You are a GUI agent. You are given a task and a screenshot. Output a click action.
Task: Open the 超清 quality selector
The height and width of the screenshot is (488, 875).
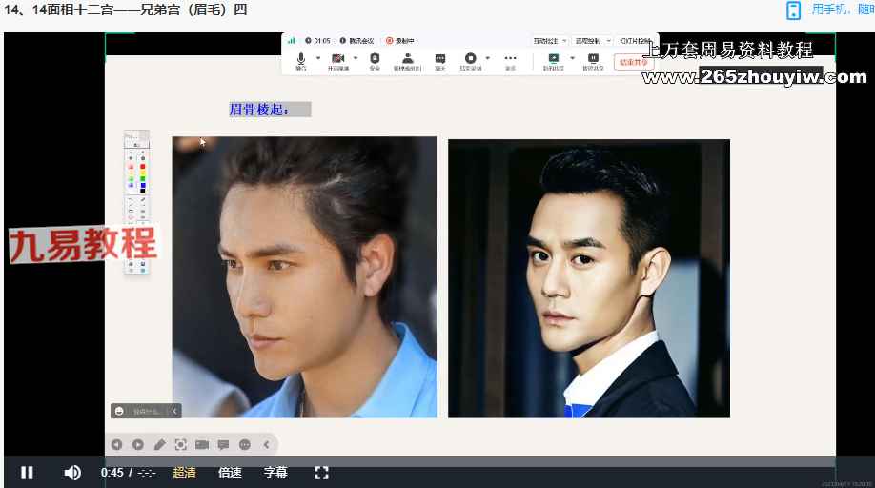pyautogui.click(x=184, y=472)
